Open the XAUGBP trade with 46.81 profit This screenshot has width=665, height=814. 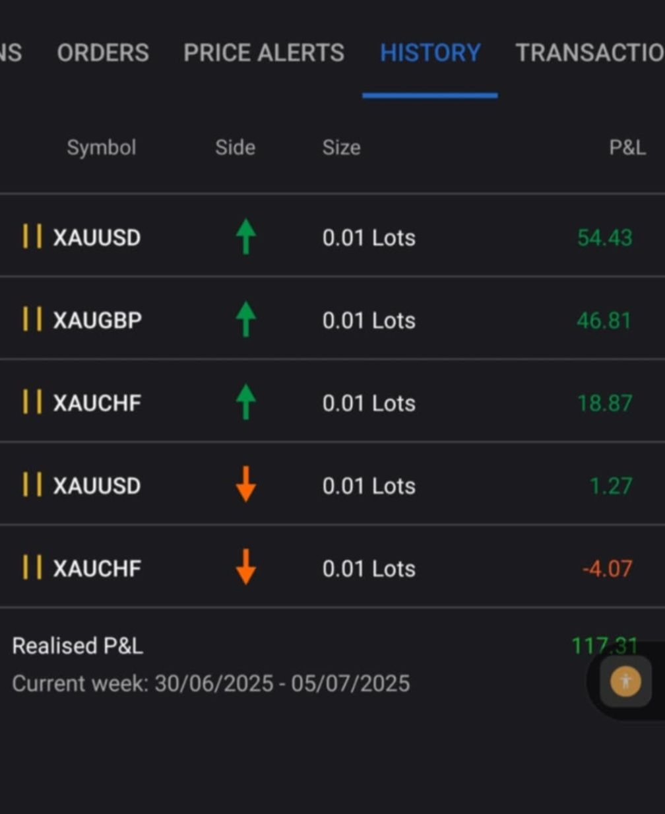[x=332, y=319]
